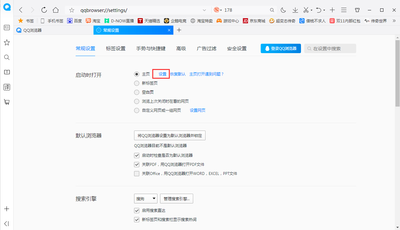Image resolution: width=400 pixels, height=230 pixels.
Task: Check 关联Office to open WORD files
Action: [137, 173]
